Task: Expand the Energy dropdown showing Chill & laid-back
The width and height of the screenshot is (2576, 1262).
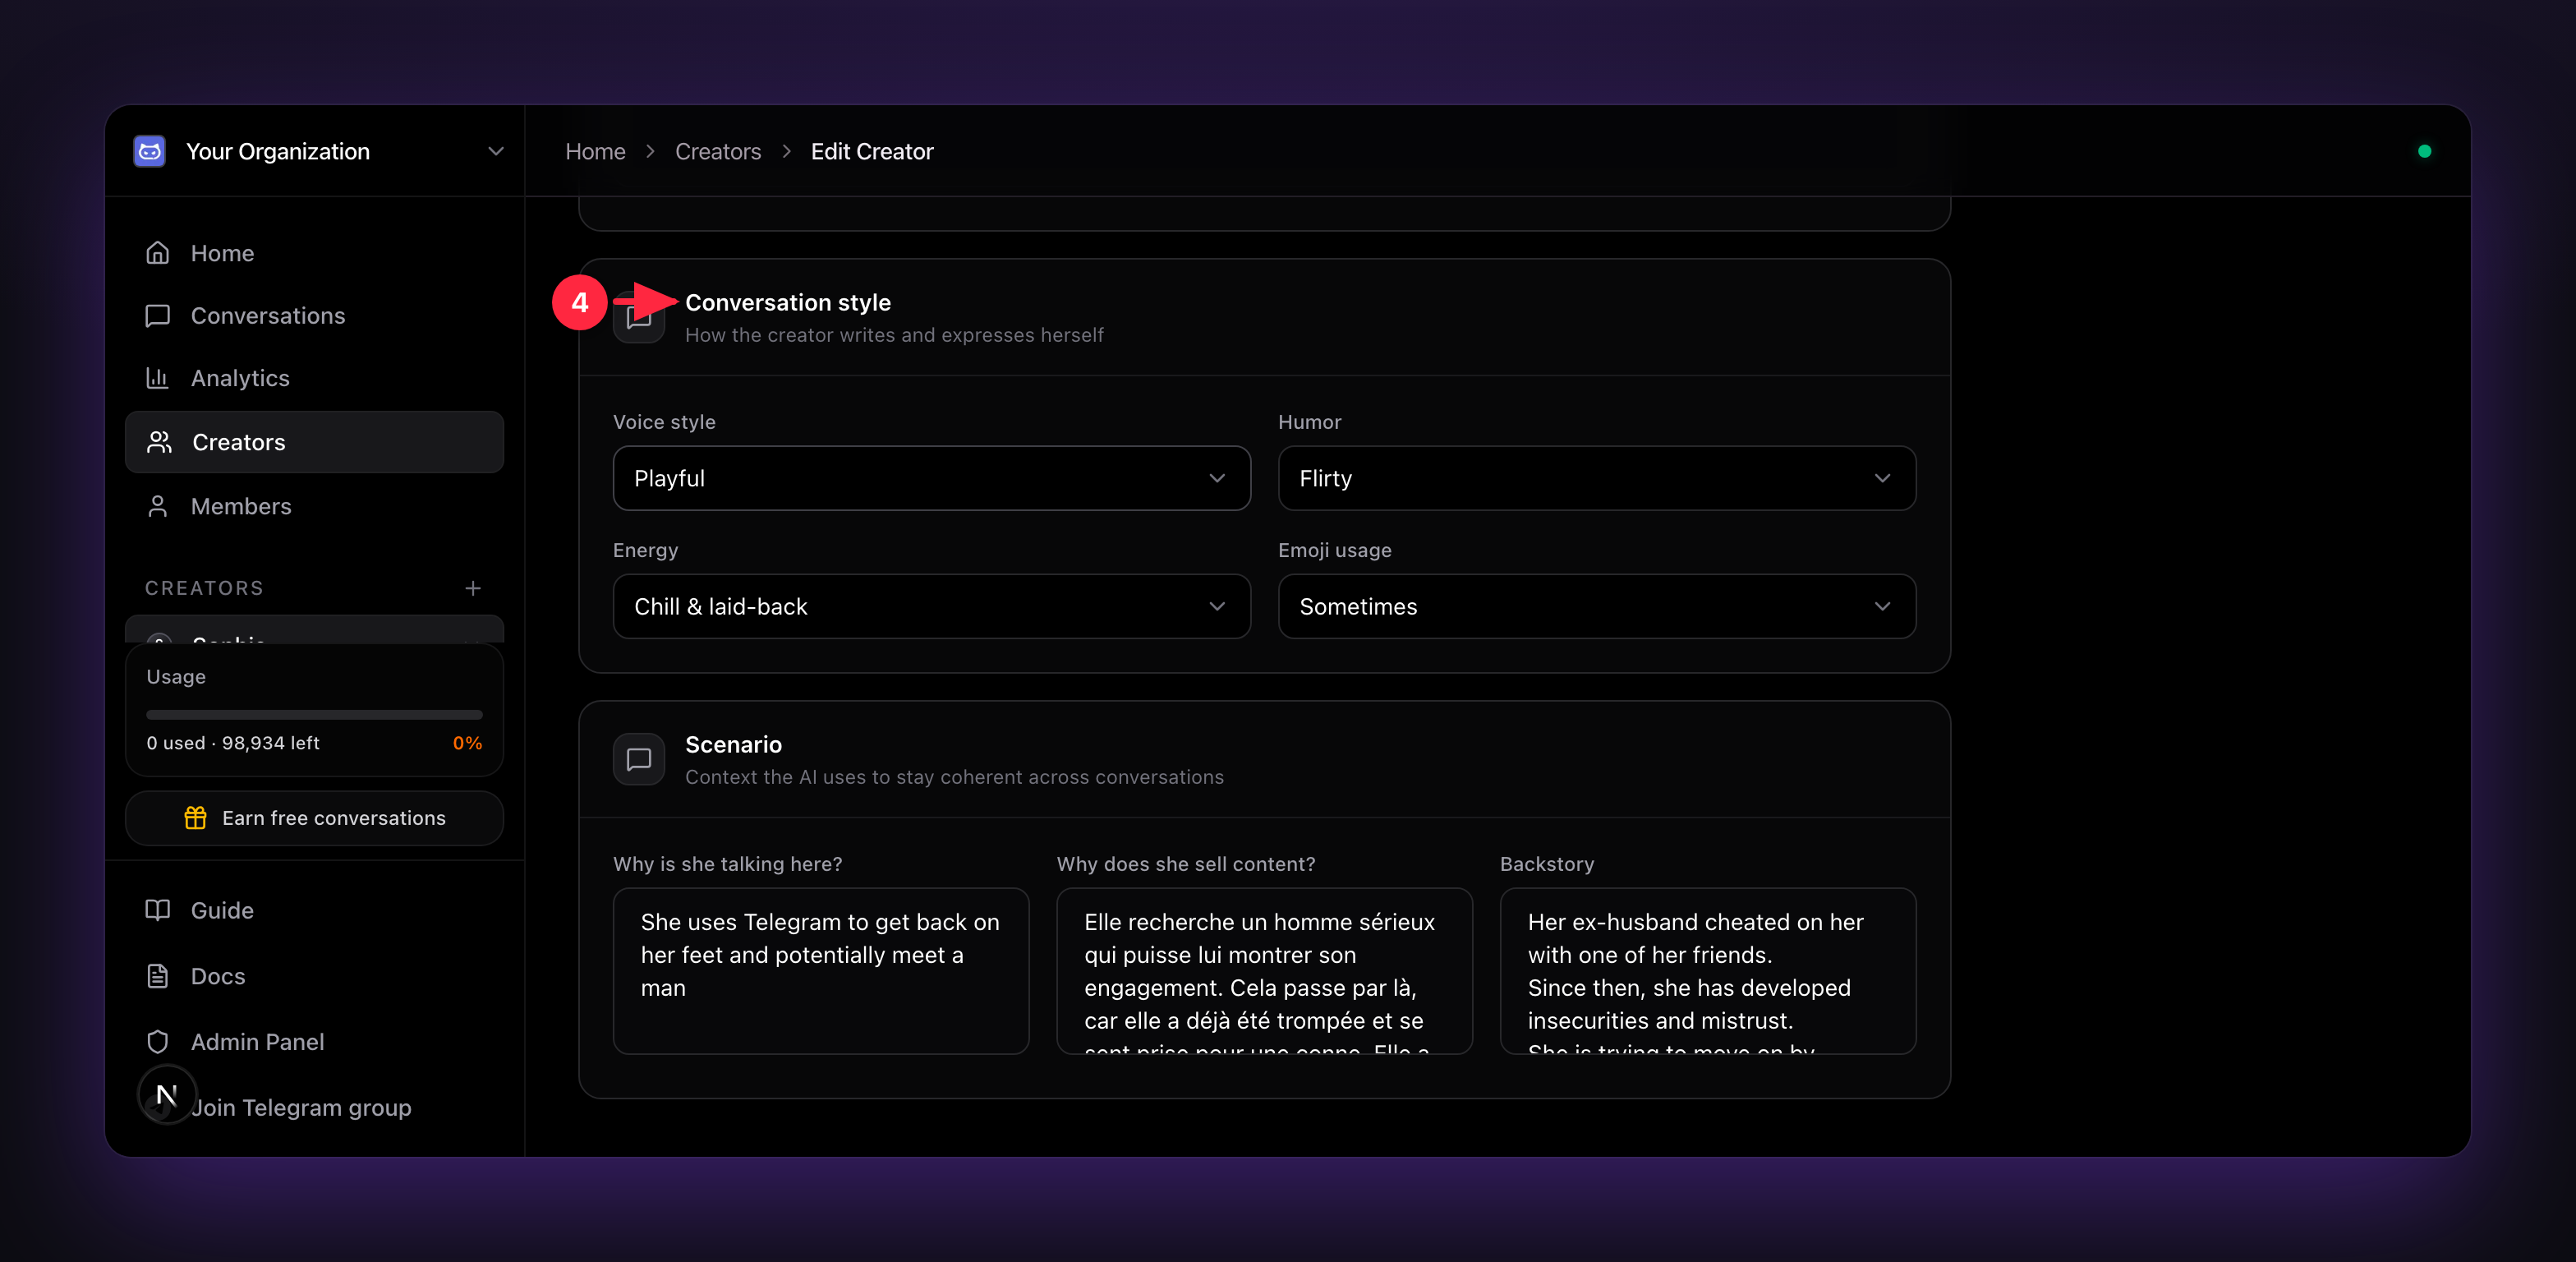Action: tap(931, 606)
